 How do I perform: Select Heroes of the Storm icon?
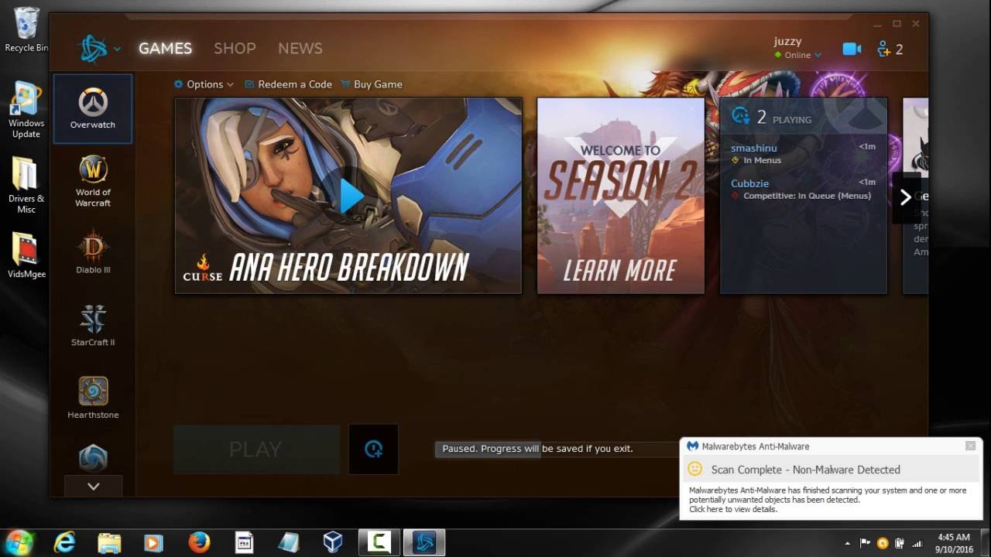point(93,457)
